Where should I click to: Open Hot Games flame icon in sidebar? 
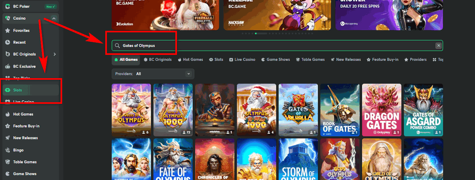click(7, 114)
